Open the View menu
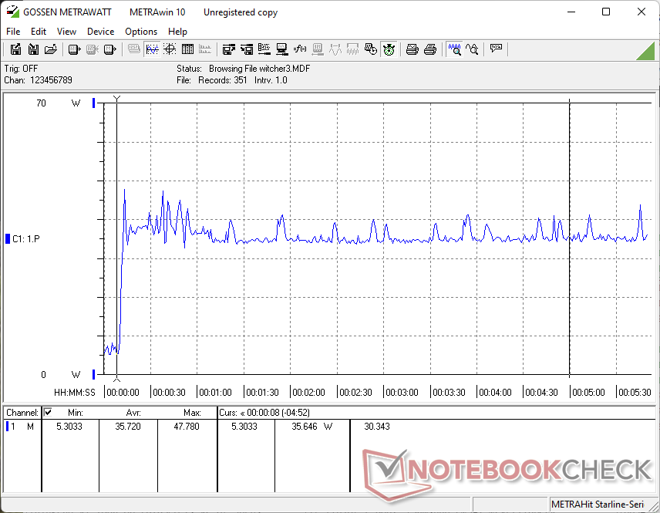Screen dimensions: 660x513 [x=66, y=32]
